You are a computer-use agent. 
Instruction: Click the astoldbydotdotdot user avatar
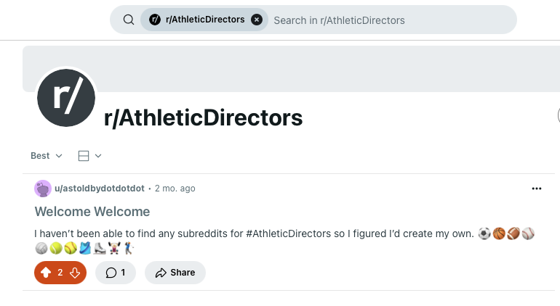click(x=43, y=189)
